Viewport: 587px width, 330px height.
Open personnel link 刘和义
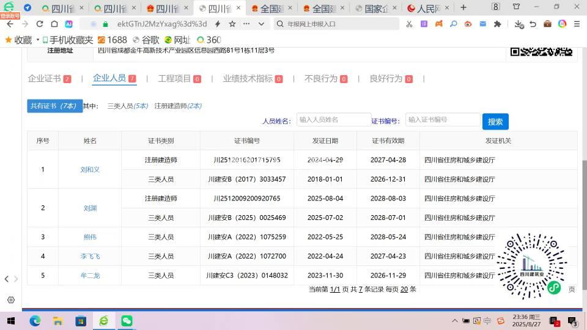click(x=90, y=169)
